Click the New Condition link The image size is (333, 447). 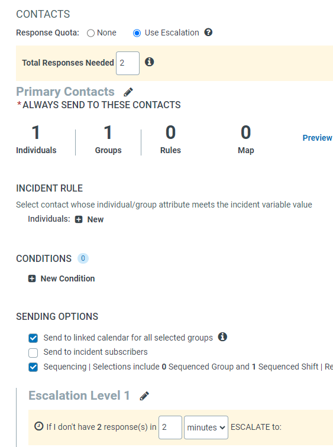[x=67, y=278]
